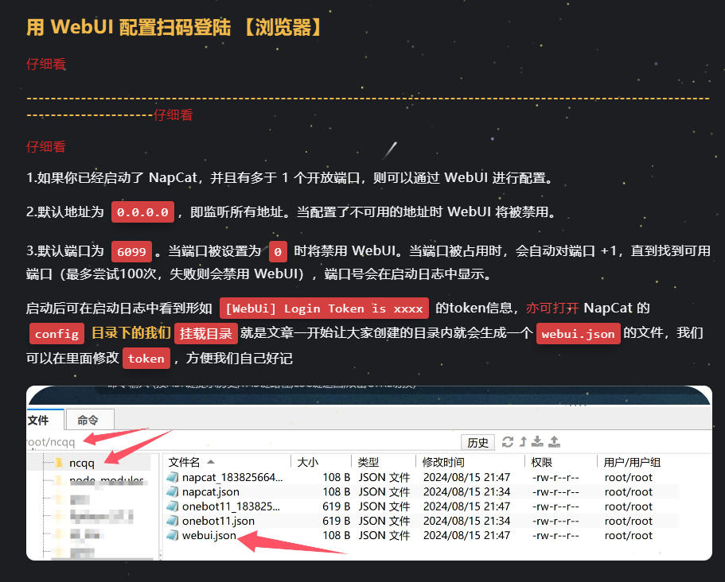Click the 类型 column header
Screen dimensions: 725x582
coord(368,462)
